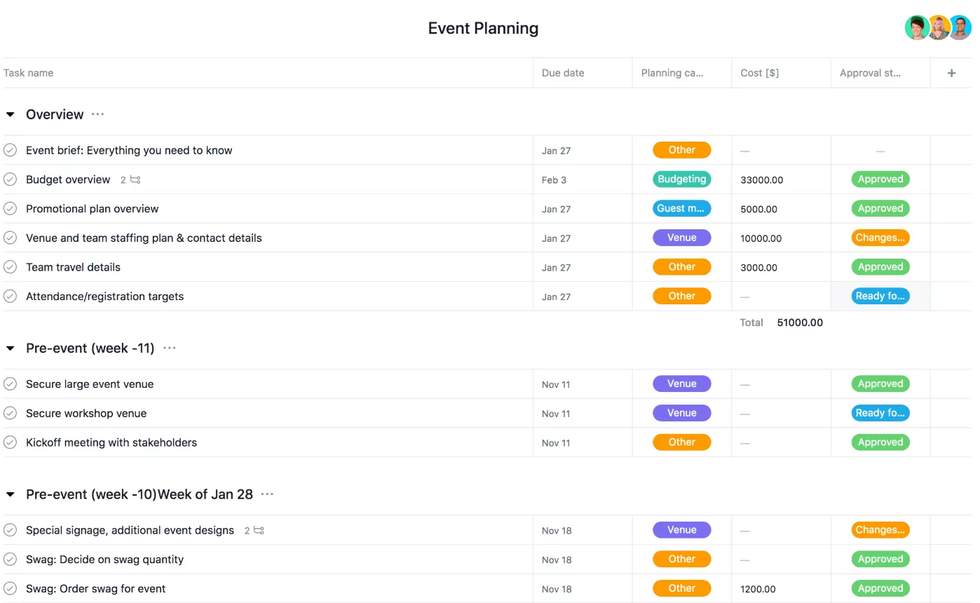Open the Swag: Order swag for event task
The width and height of the screenshot is (980, 603).
[x=96, y=589]
